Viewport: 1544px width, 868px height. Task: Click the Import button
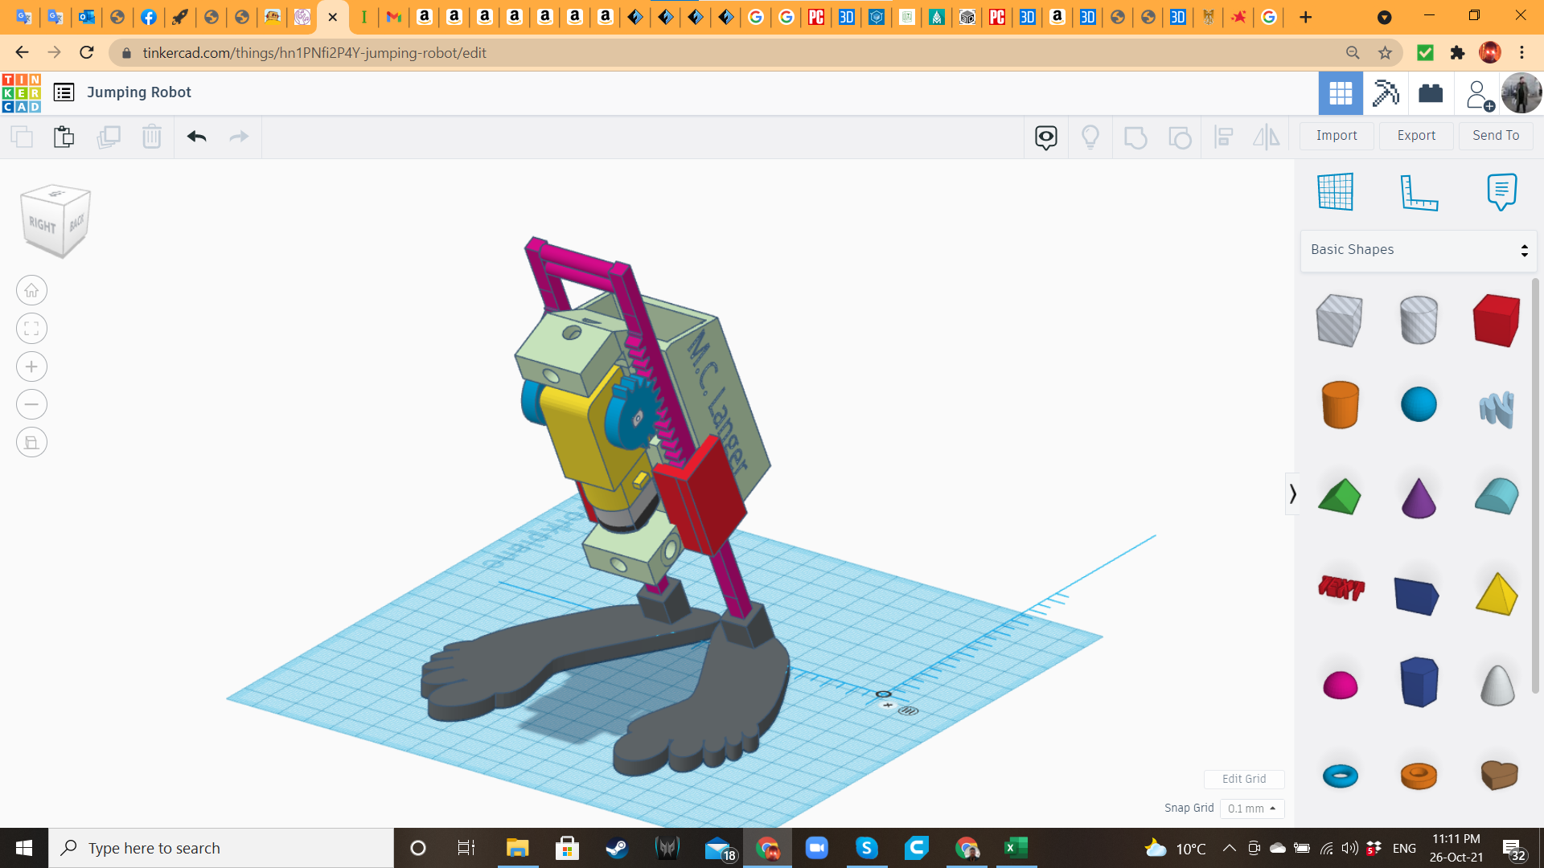coord(1336,136)
